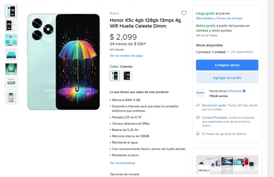Open Ver características link
Screen dimensions: 274x177
[x=122, y=163]
